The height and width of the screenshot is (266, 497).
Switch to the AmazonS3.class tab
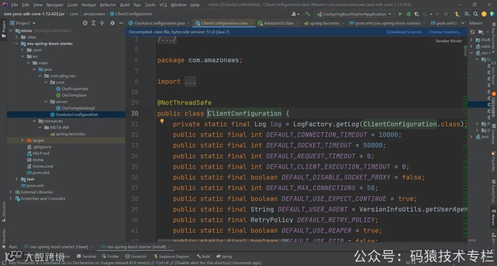pos(278,23)
